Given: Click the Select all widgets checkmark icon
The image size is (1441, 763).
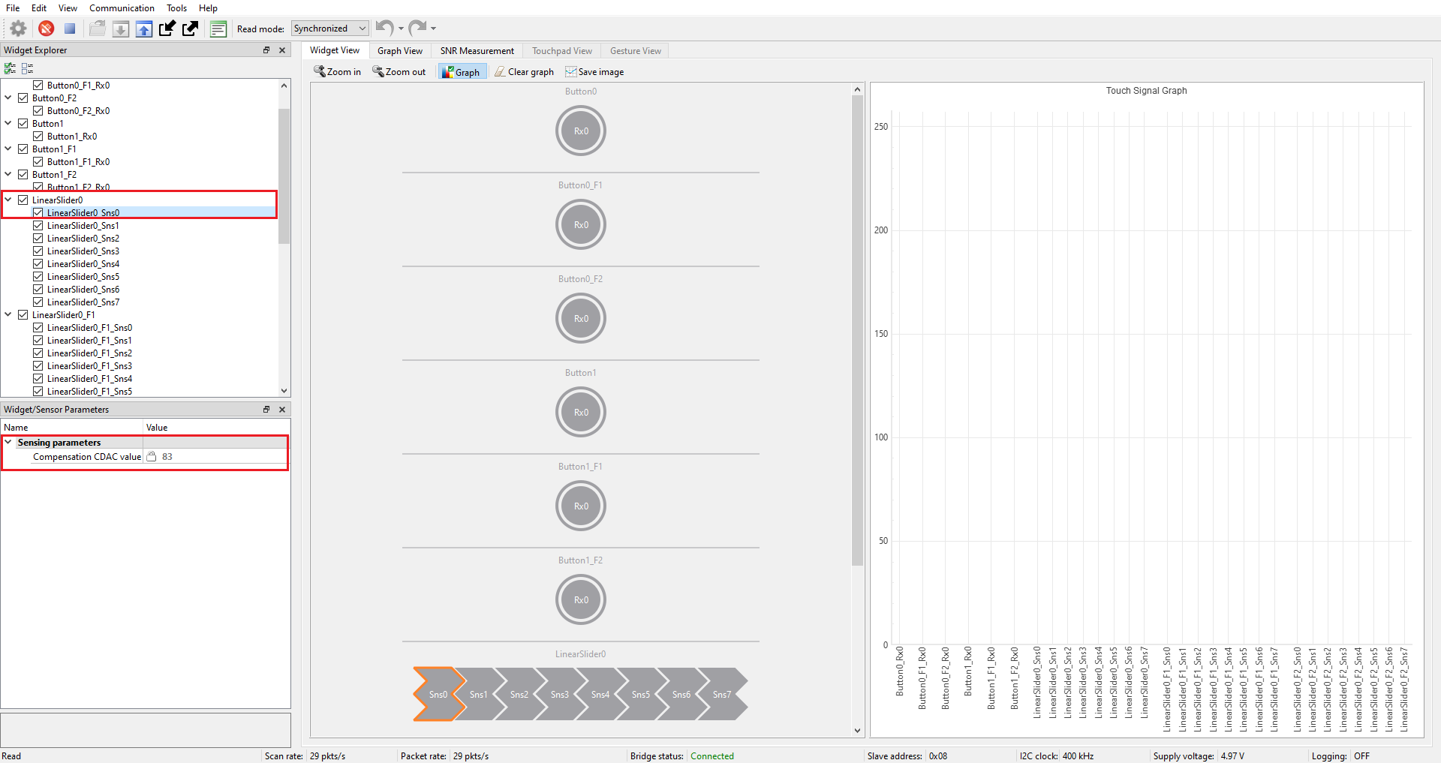Looking at the screenshot, I should coord(10,68).
